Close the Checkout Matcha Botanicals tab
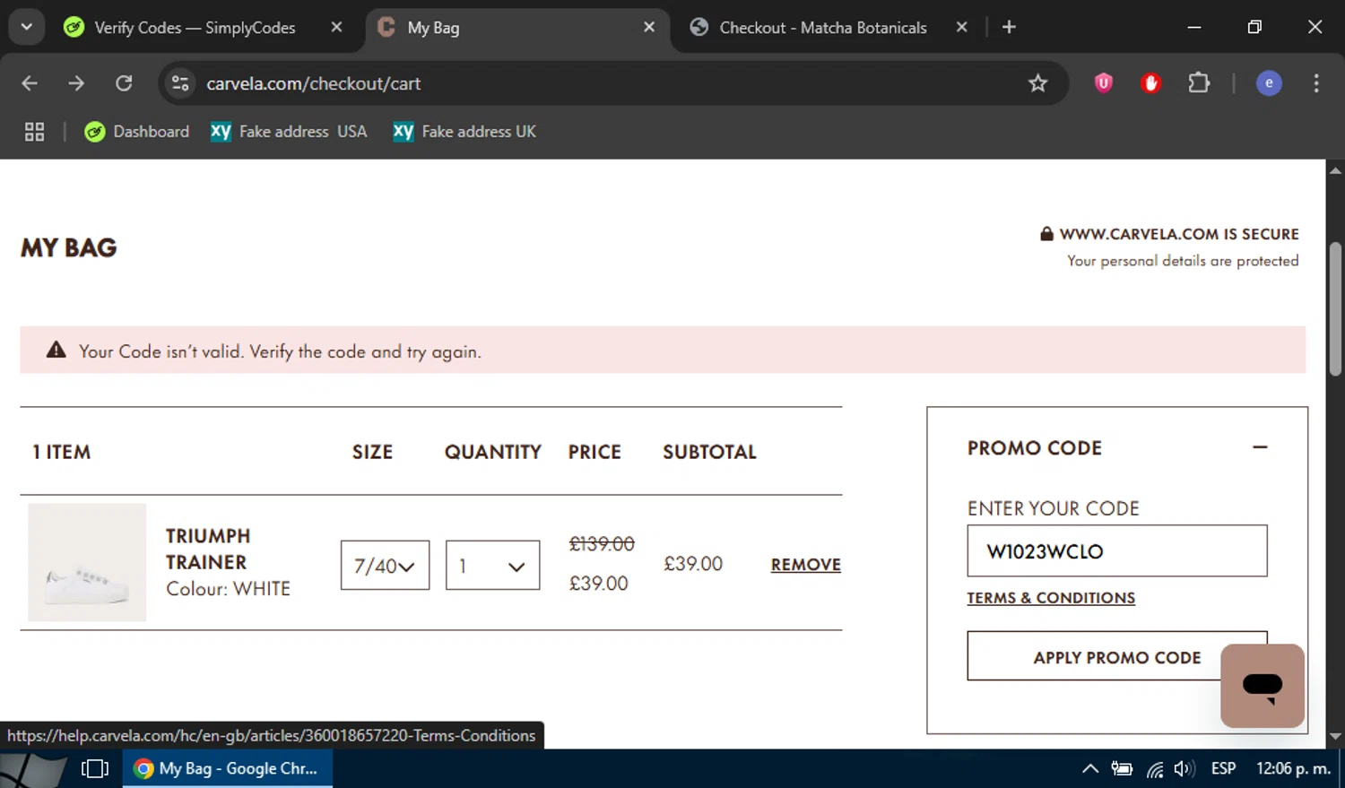1345x788 pixels. tap(961, 28)
